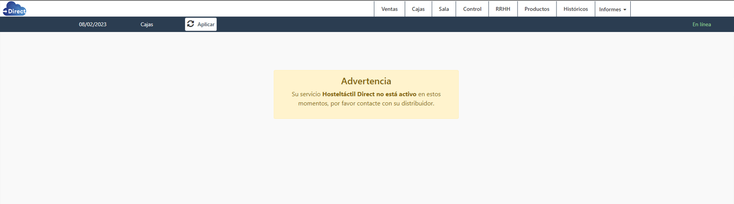Screen dimensions: 734x204
Task: Select the Cajas filter in dark toolbar
Action: [147, 24]
